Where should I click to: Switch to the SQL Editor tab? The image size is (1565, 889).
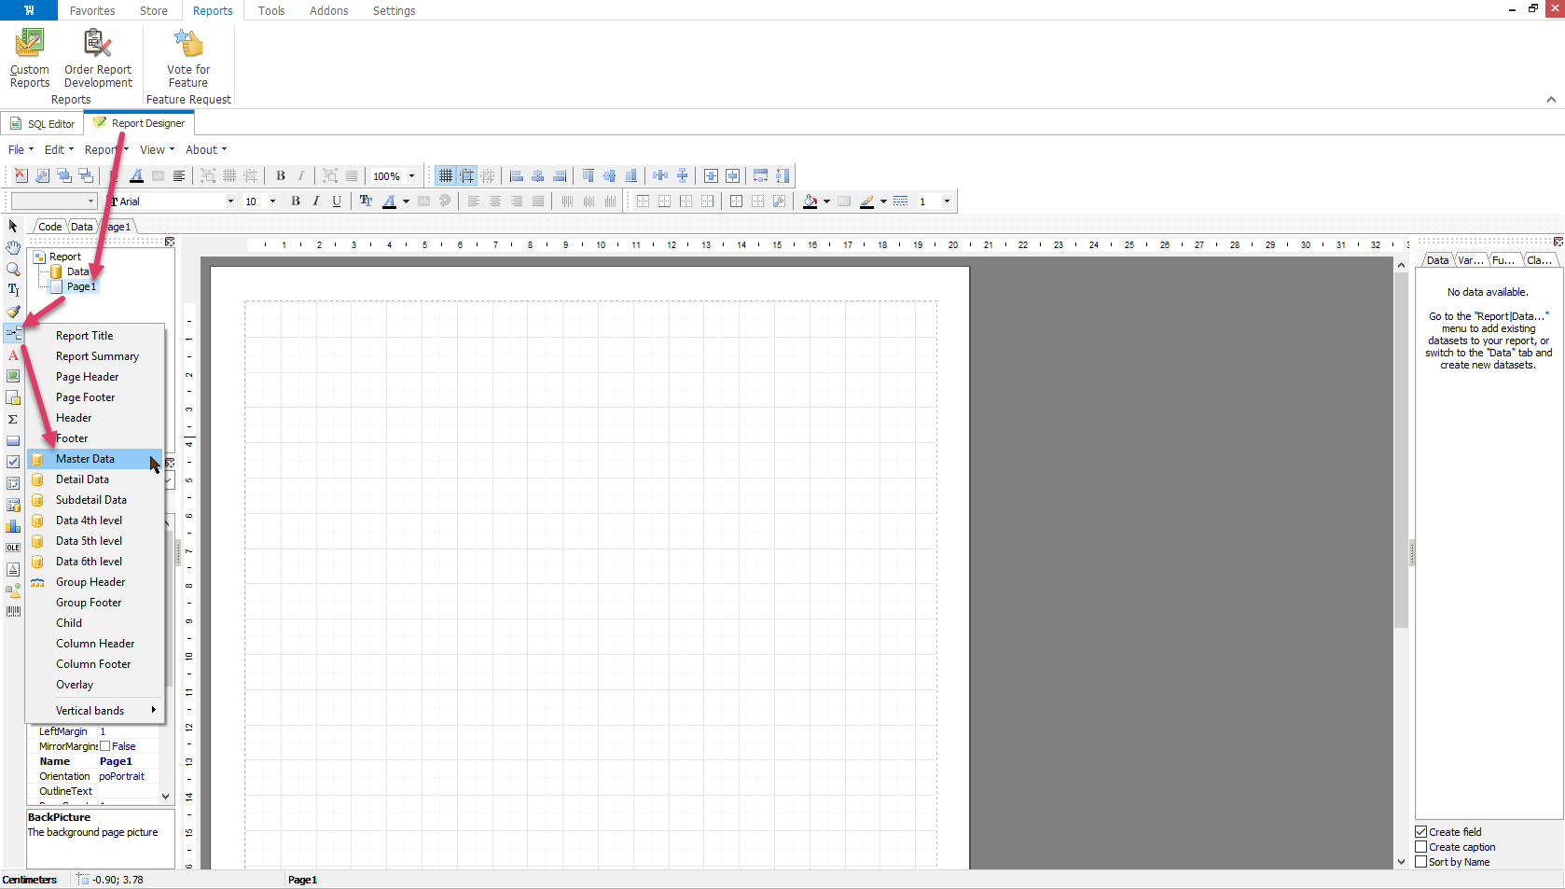pyautogui.click(x=43, y=124)
